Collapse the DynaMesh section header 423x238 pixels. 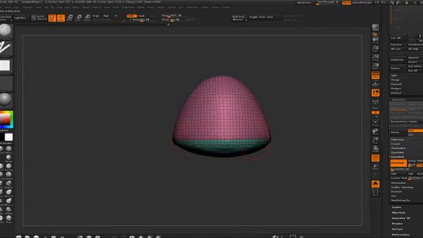click(x=398, y=157)
